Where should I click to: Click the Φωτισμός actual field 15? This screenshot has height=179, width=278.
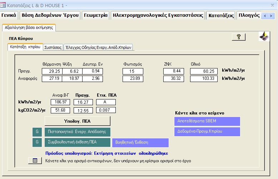(133, 71)
